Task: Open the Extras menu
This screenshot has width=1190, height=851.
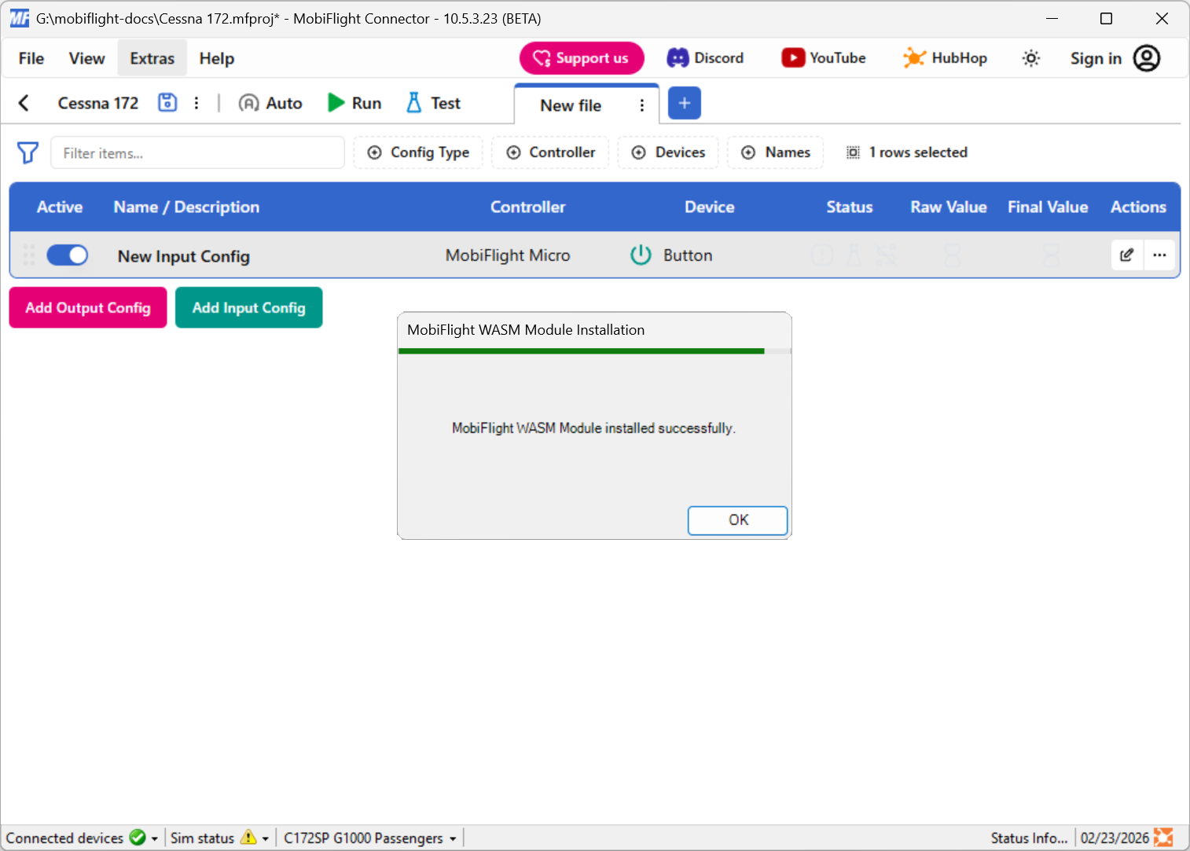Action: click(152, 57)
